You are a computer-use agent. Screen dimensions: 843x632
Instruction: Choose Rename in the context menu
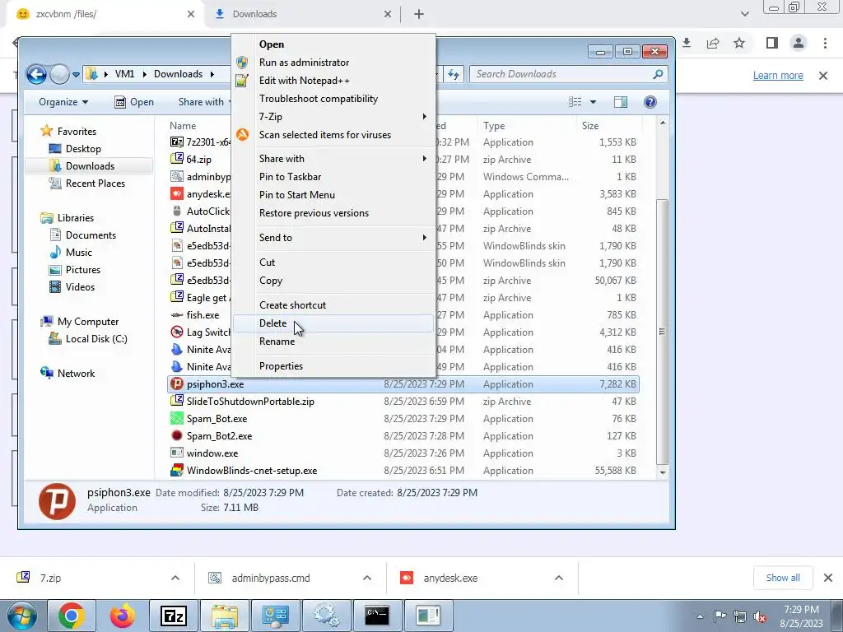(x=333, y=342)
